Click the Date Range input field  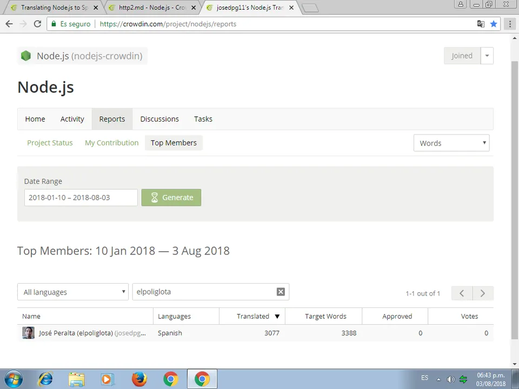(81, 198)
